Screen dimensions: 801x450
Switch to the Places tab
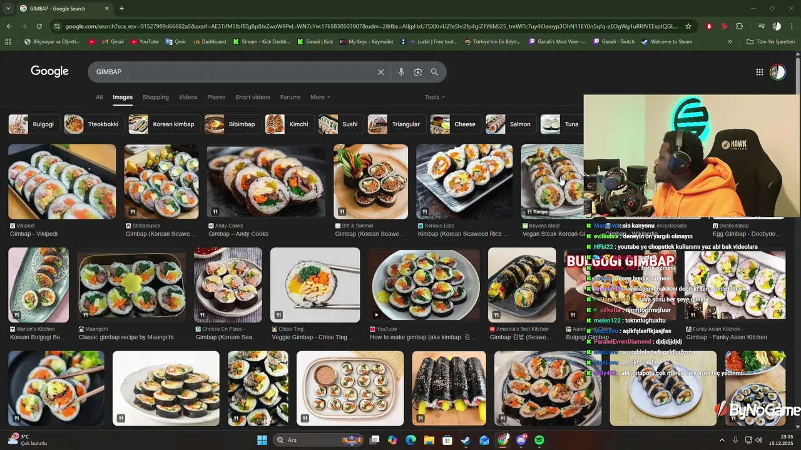pos(217,97)
